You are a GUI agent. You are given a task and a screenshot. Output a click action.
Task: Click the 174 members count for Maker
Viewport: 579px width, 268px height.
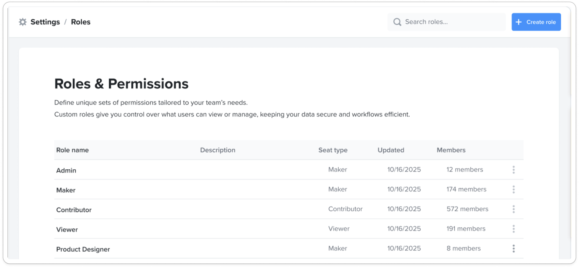click(466, 189)
